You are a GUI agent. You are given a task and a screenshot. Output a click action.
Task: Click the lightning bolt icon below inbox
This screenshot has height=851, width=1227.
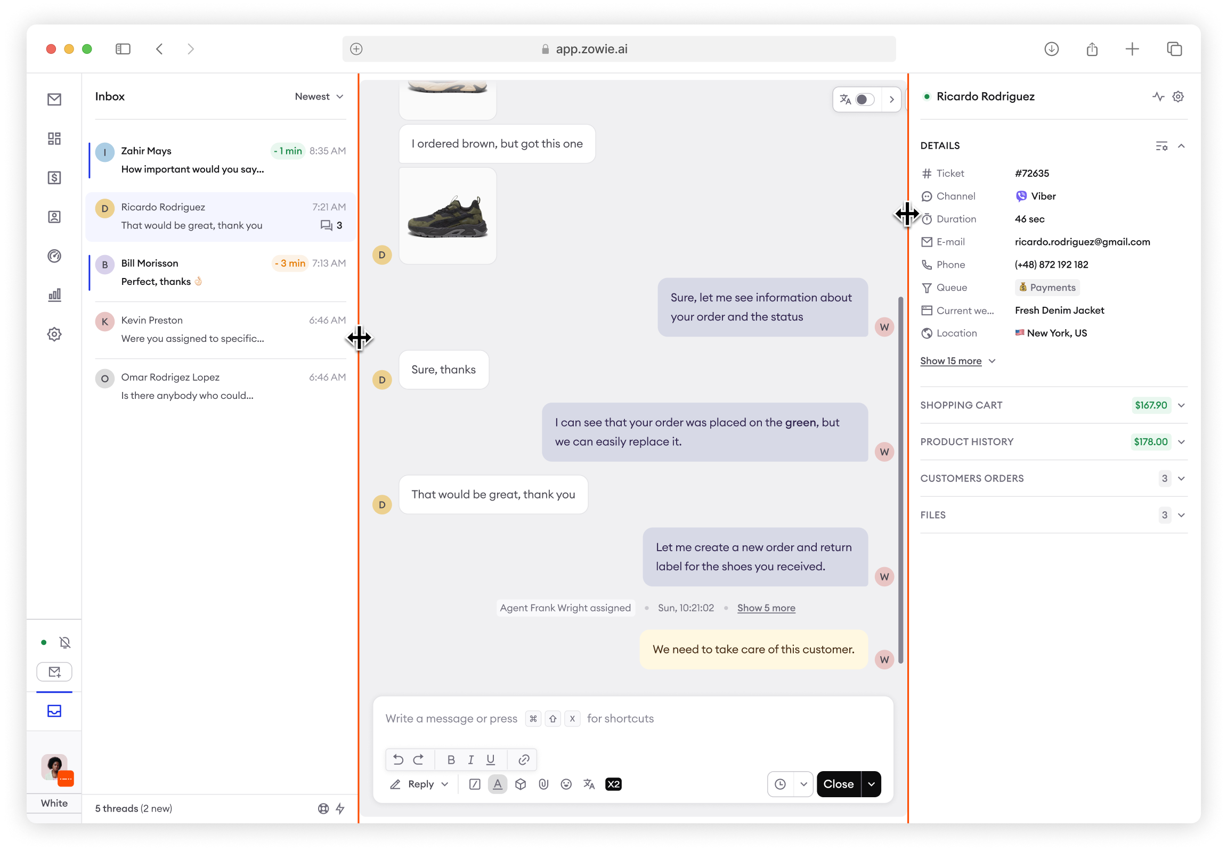(x=340, y=808)
